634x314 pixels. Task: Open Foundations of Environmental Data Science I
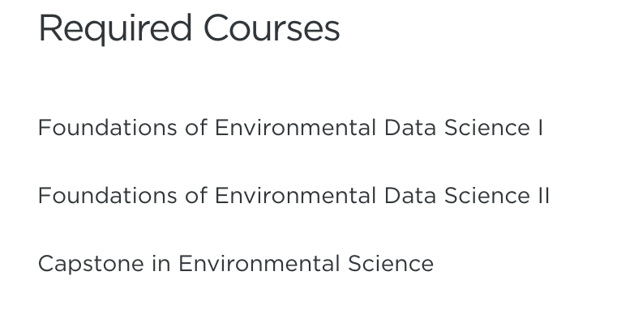click(290, 128)
